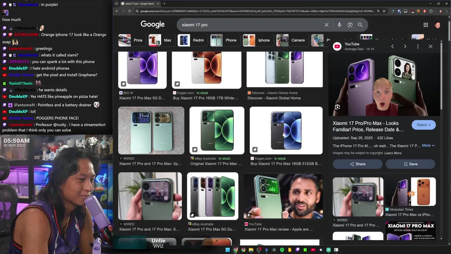Open the Google account avatar
This screenshot has width=451, height=254.
(x=438, y=25)
